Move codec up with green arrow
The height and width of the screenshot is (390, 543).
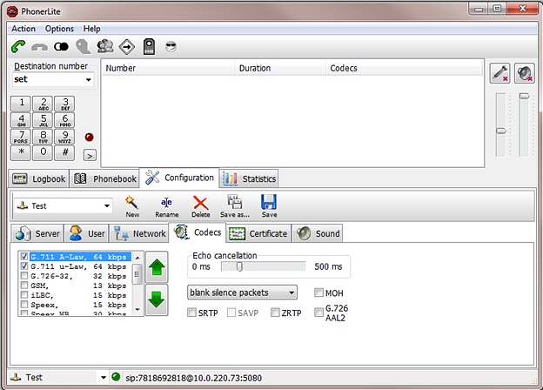point(157,267)
